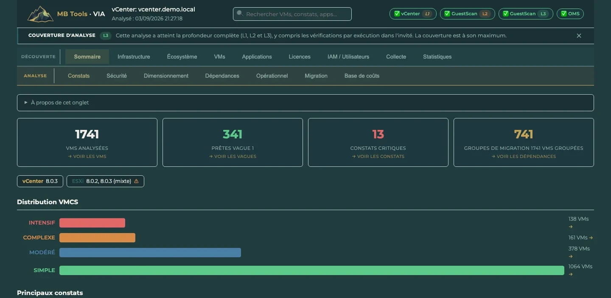Click the GuestScan L3 status badge
This screenshot has height=298, width=611.
tap(526, 14)
